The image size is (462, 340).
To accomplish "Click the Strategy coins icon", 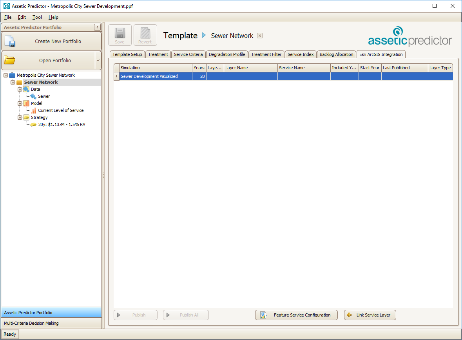I will [26, 117].
